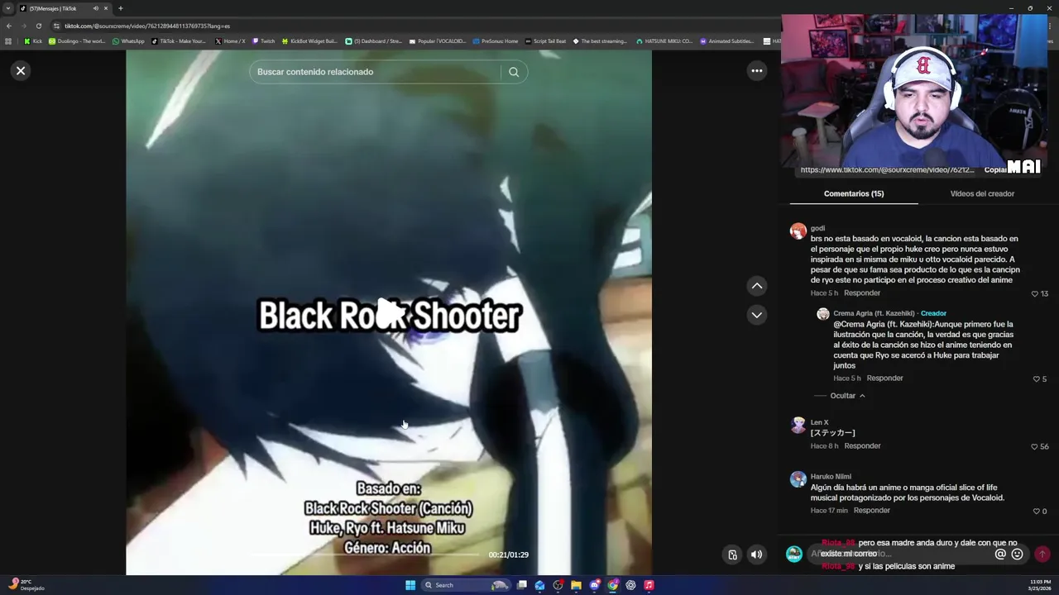Click the browser address bar URL
The height and width of the screenshot is (595, 1059).
tap(147, 26)
